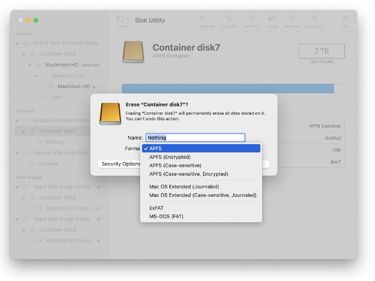The height and width of the screenshot is (281, 375).
Task: Collapse APPLE SSD AP1024Q Media
Action: 17,43
